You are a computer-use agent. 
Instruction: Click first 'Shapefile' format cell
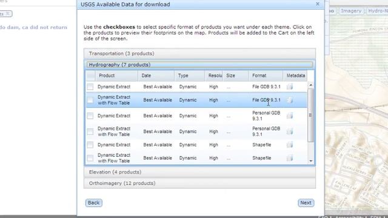[x=261, y=145]
